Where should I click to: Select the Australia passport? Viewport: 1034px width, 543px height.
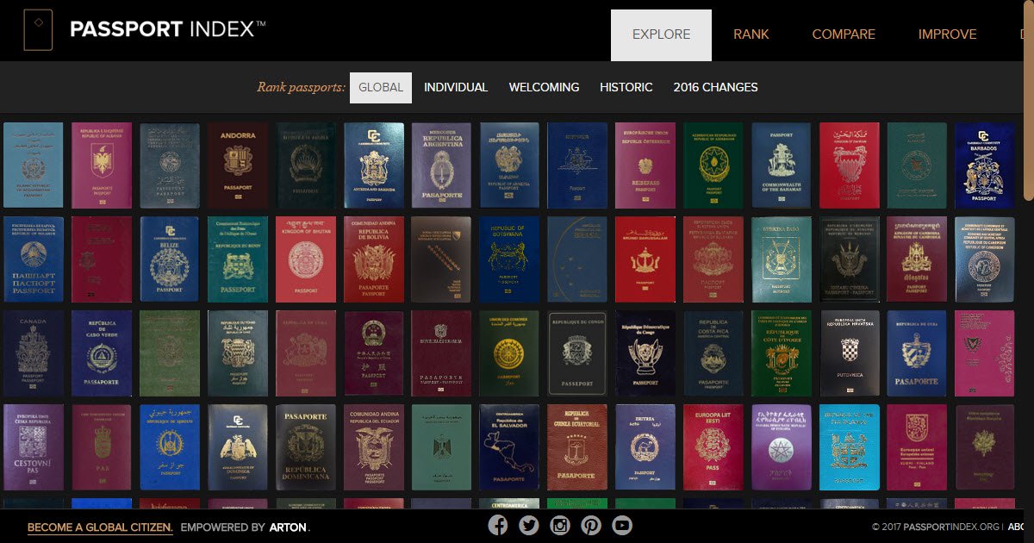[x=577, y=165]
